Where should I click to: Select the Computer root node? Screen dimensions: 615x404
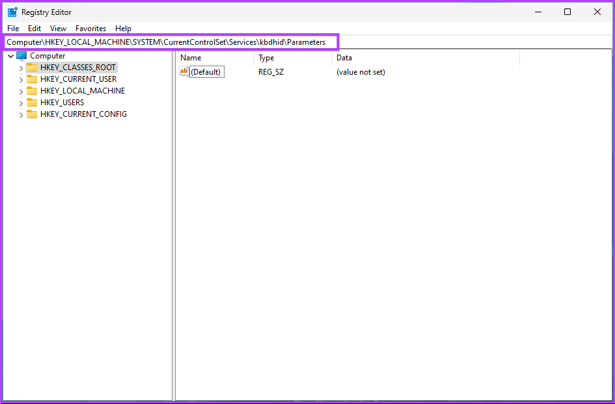pos(48,56)
